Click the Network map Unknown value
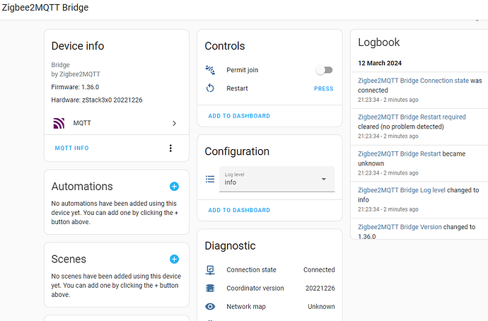Viewport: 488px width, 321px height. pos(321,307)
